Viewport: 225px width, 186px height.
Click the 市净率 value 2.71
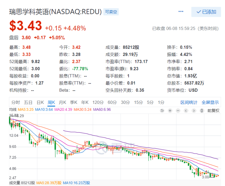tap(188, 62)
